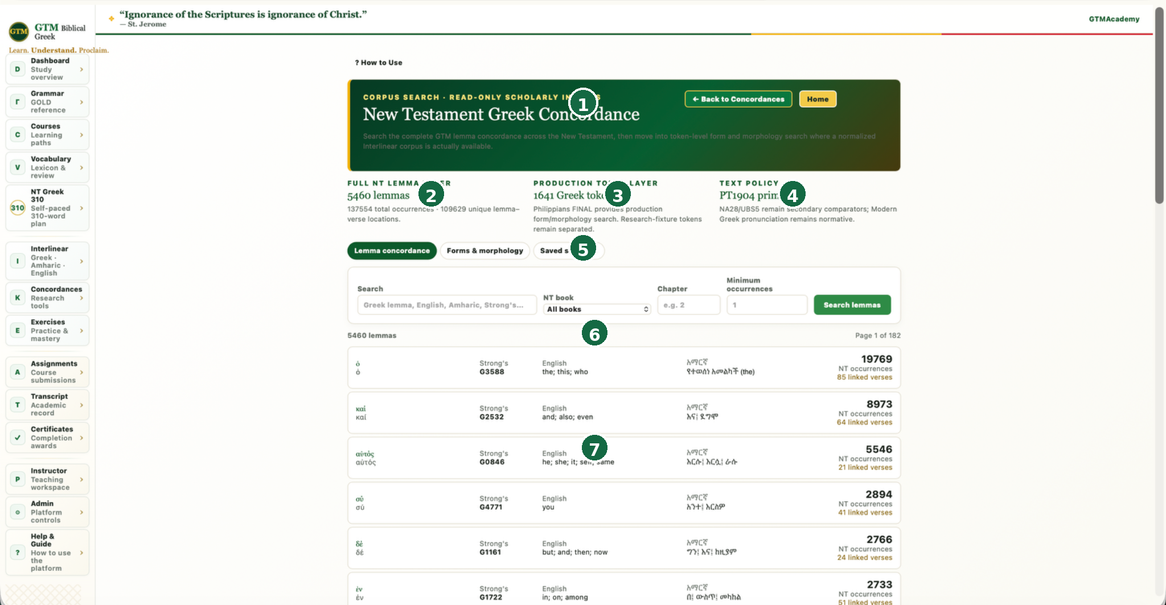
Task: Focus the lemma Search input field
Action: 447,305
